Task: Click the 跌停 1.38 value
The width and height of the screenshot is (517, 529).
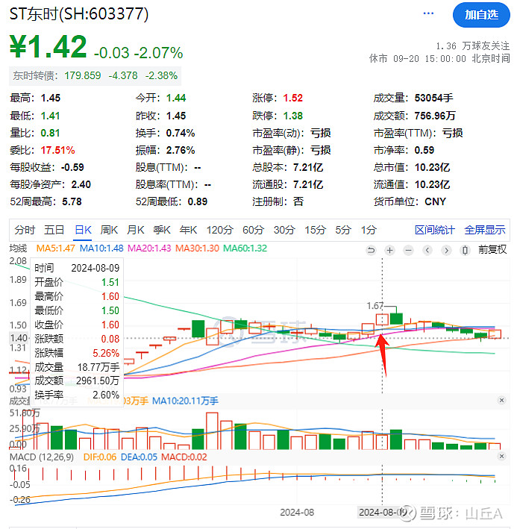Action: [x=292, y=116]
